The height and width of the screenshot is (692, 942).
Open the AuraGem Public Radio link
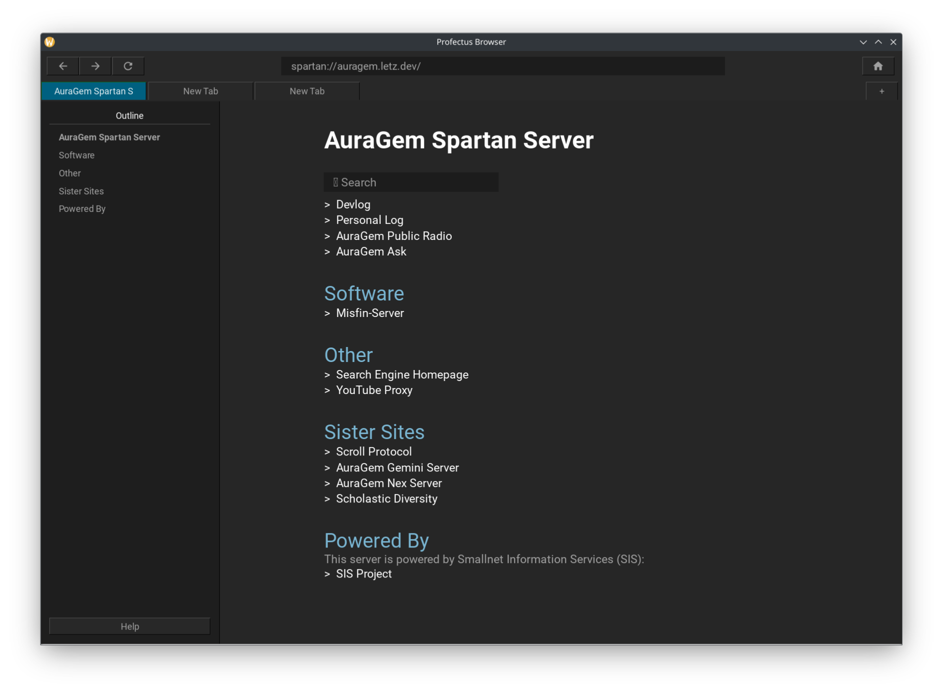click(394, 236)
